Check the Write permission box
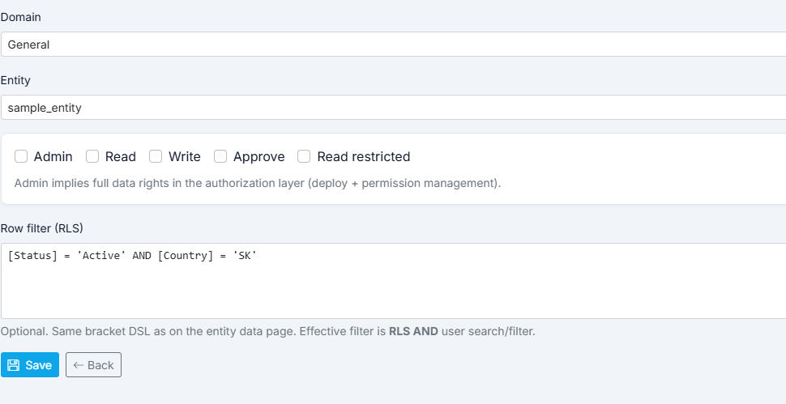Image resolution: width=786 pixels, height=404 pixels. click(156, 157)
